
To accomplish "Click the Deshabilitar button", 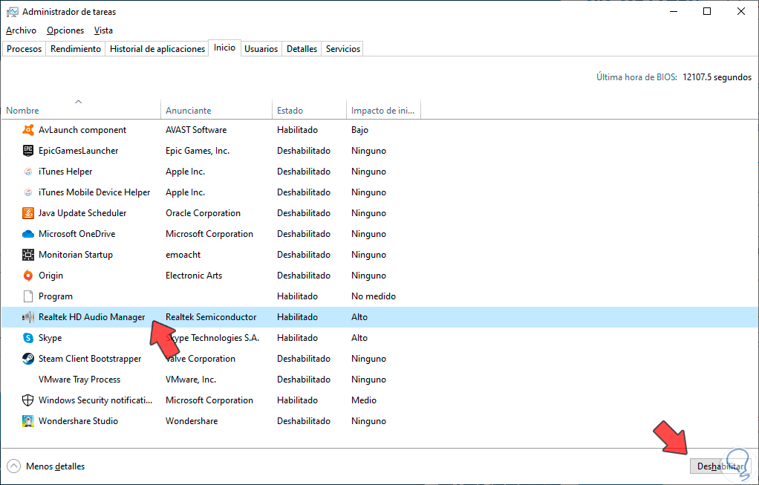I will pyautogui.click(x=720, y=466).
